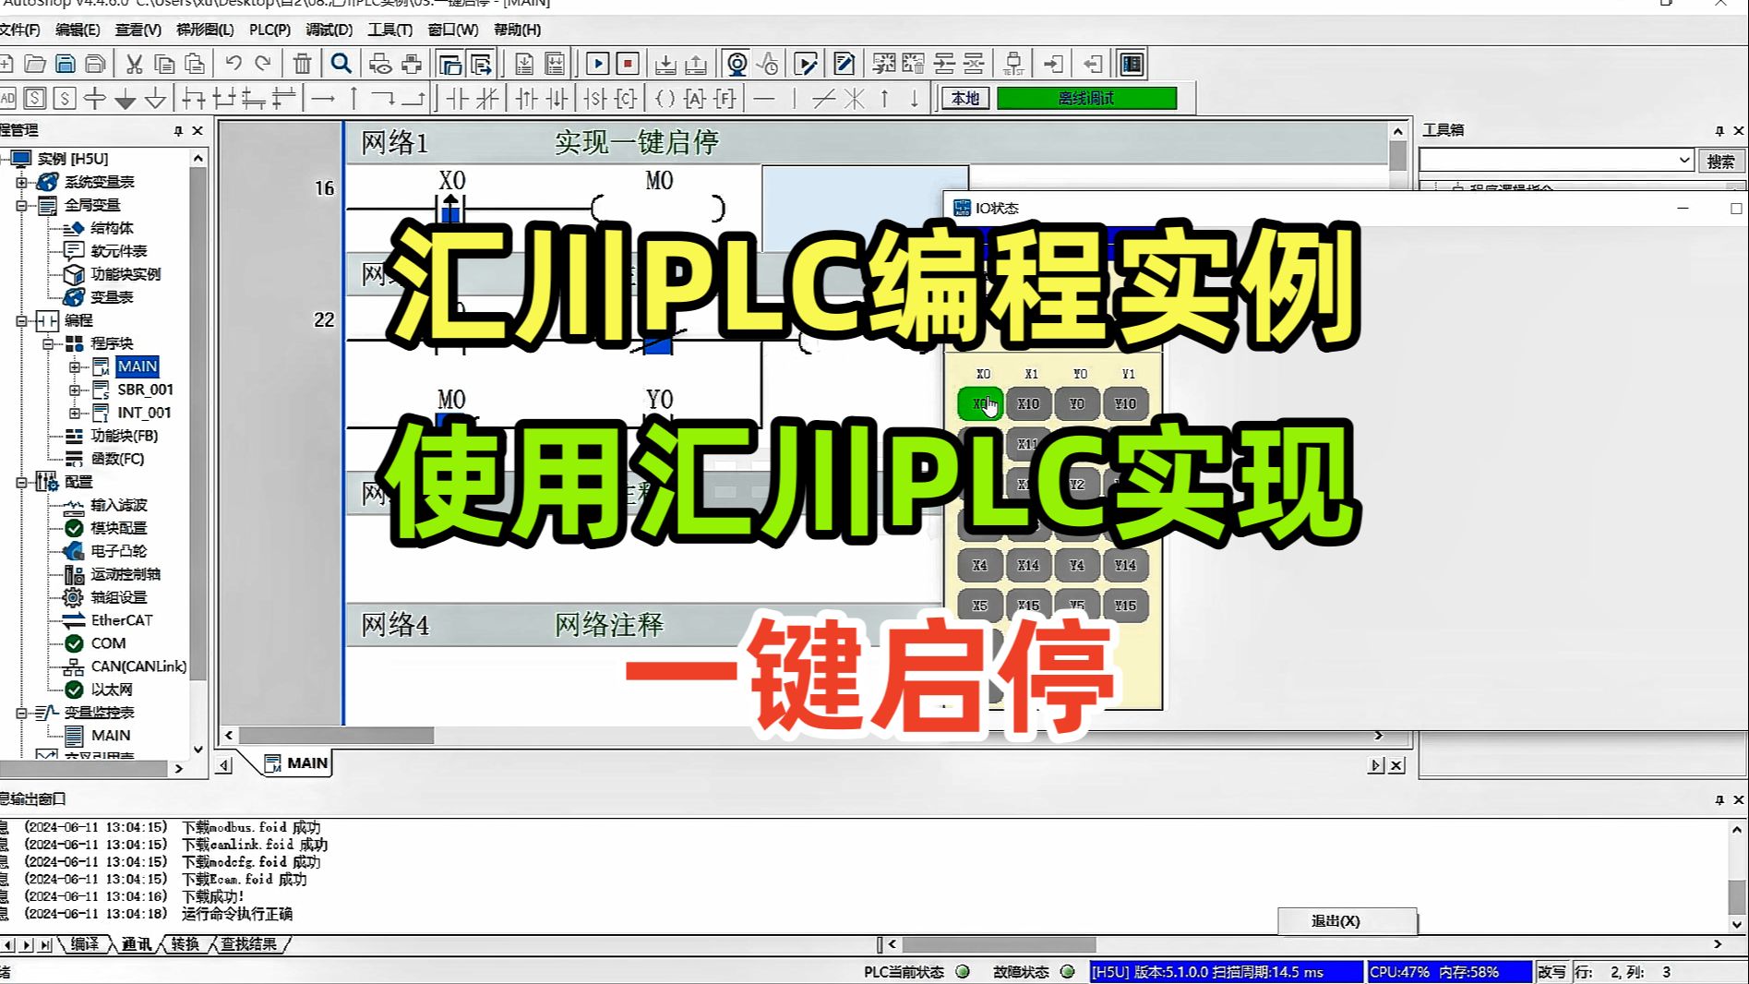Toggle input X14 in the IO status window

click(x=1028, y=565)
